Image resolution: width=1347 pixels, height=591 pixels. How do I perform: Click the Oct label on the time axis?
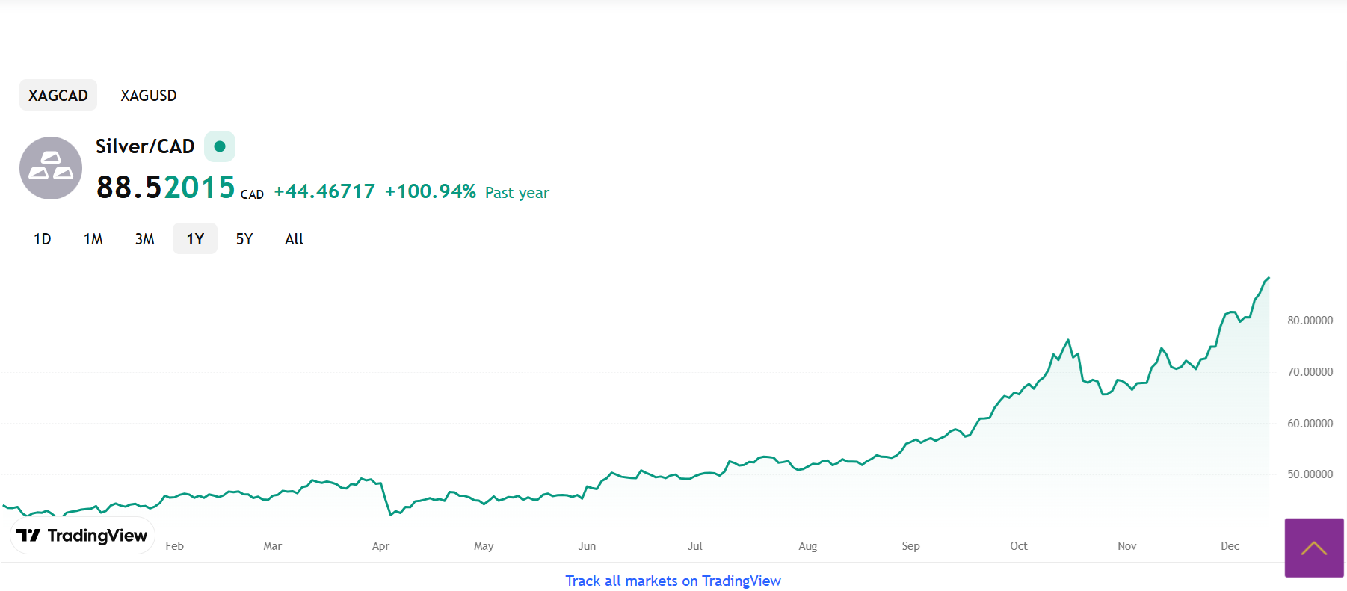1018,546
